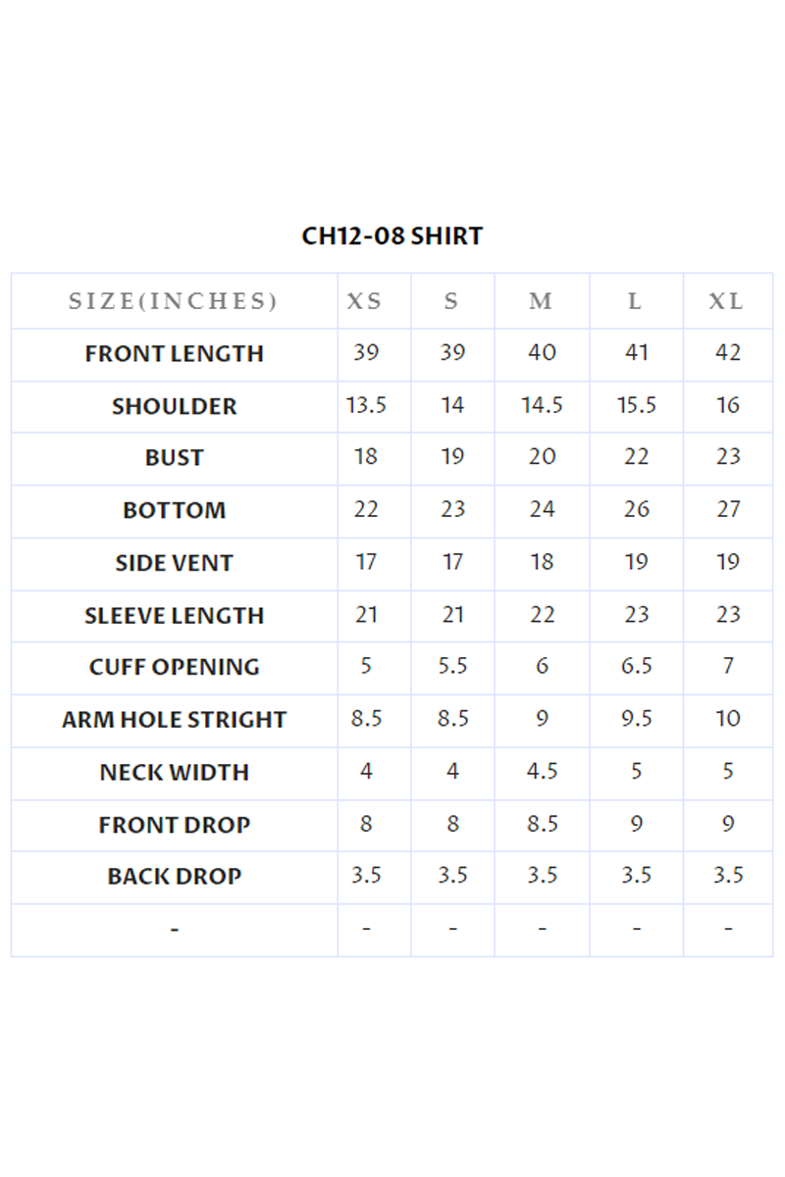The image size is (785, 1177).
Task: Select the BUST row label
Action: tap(174, 458)
